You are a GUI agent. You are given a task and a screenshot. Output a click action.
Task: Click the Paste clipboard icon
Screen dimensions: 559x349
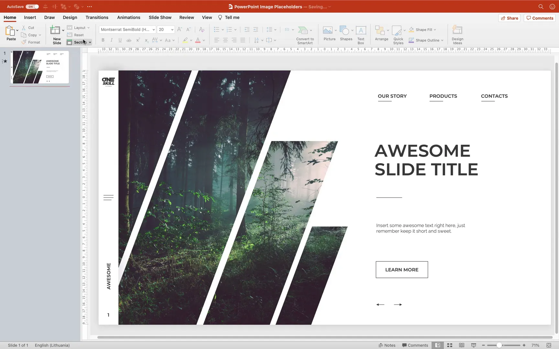(10, 31)
